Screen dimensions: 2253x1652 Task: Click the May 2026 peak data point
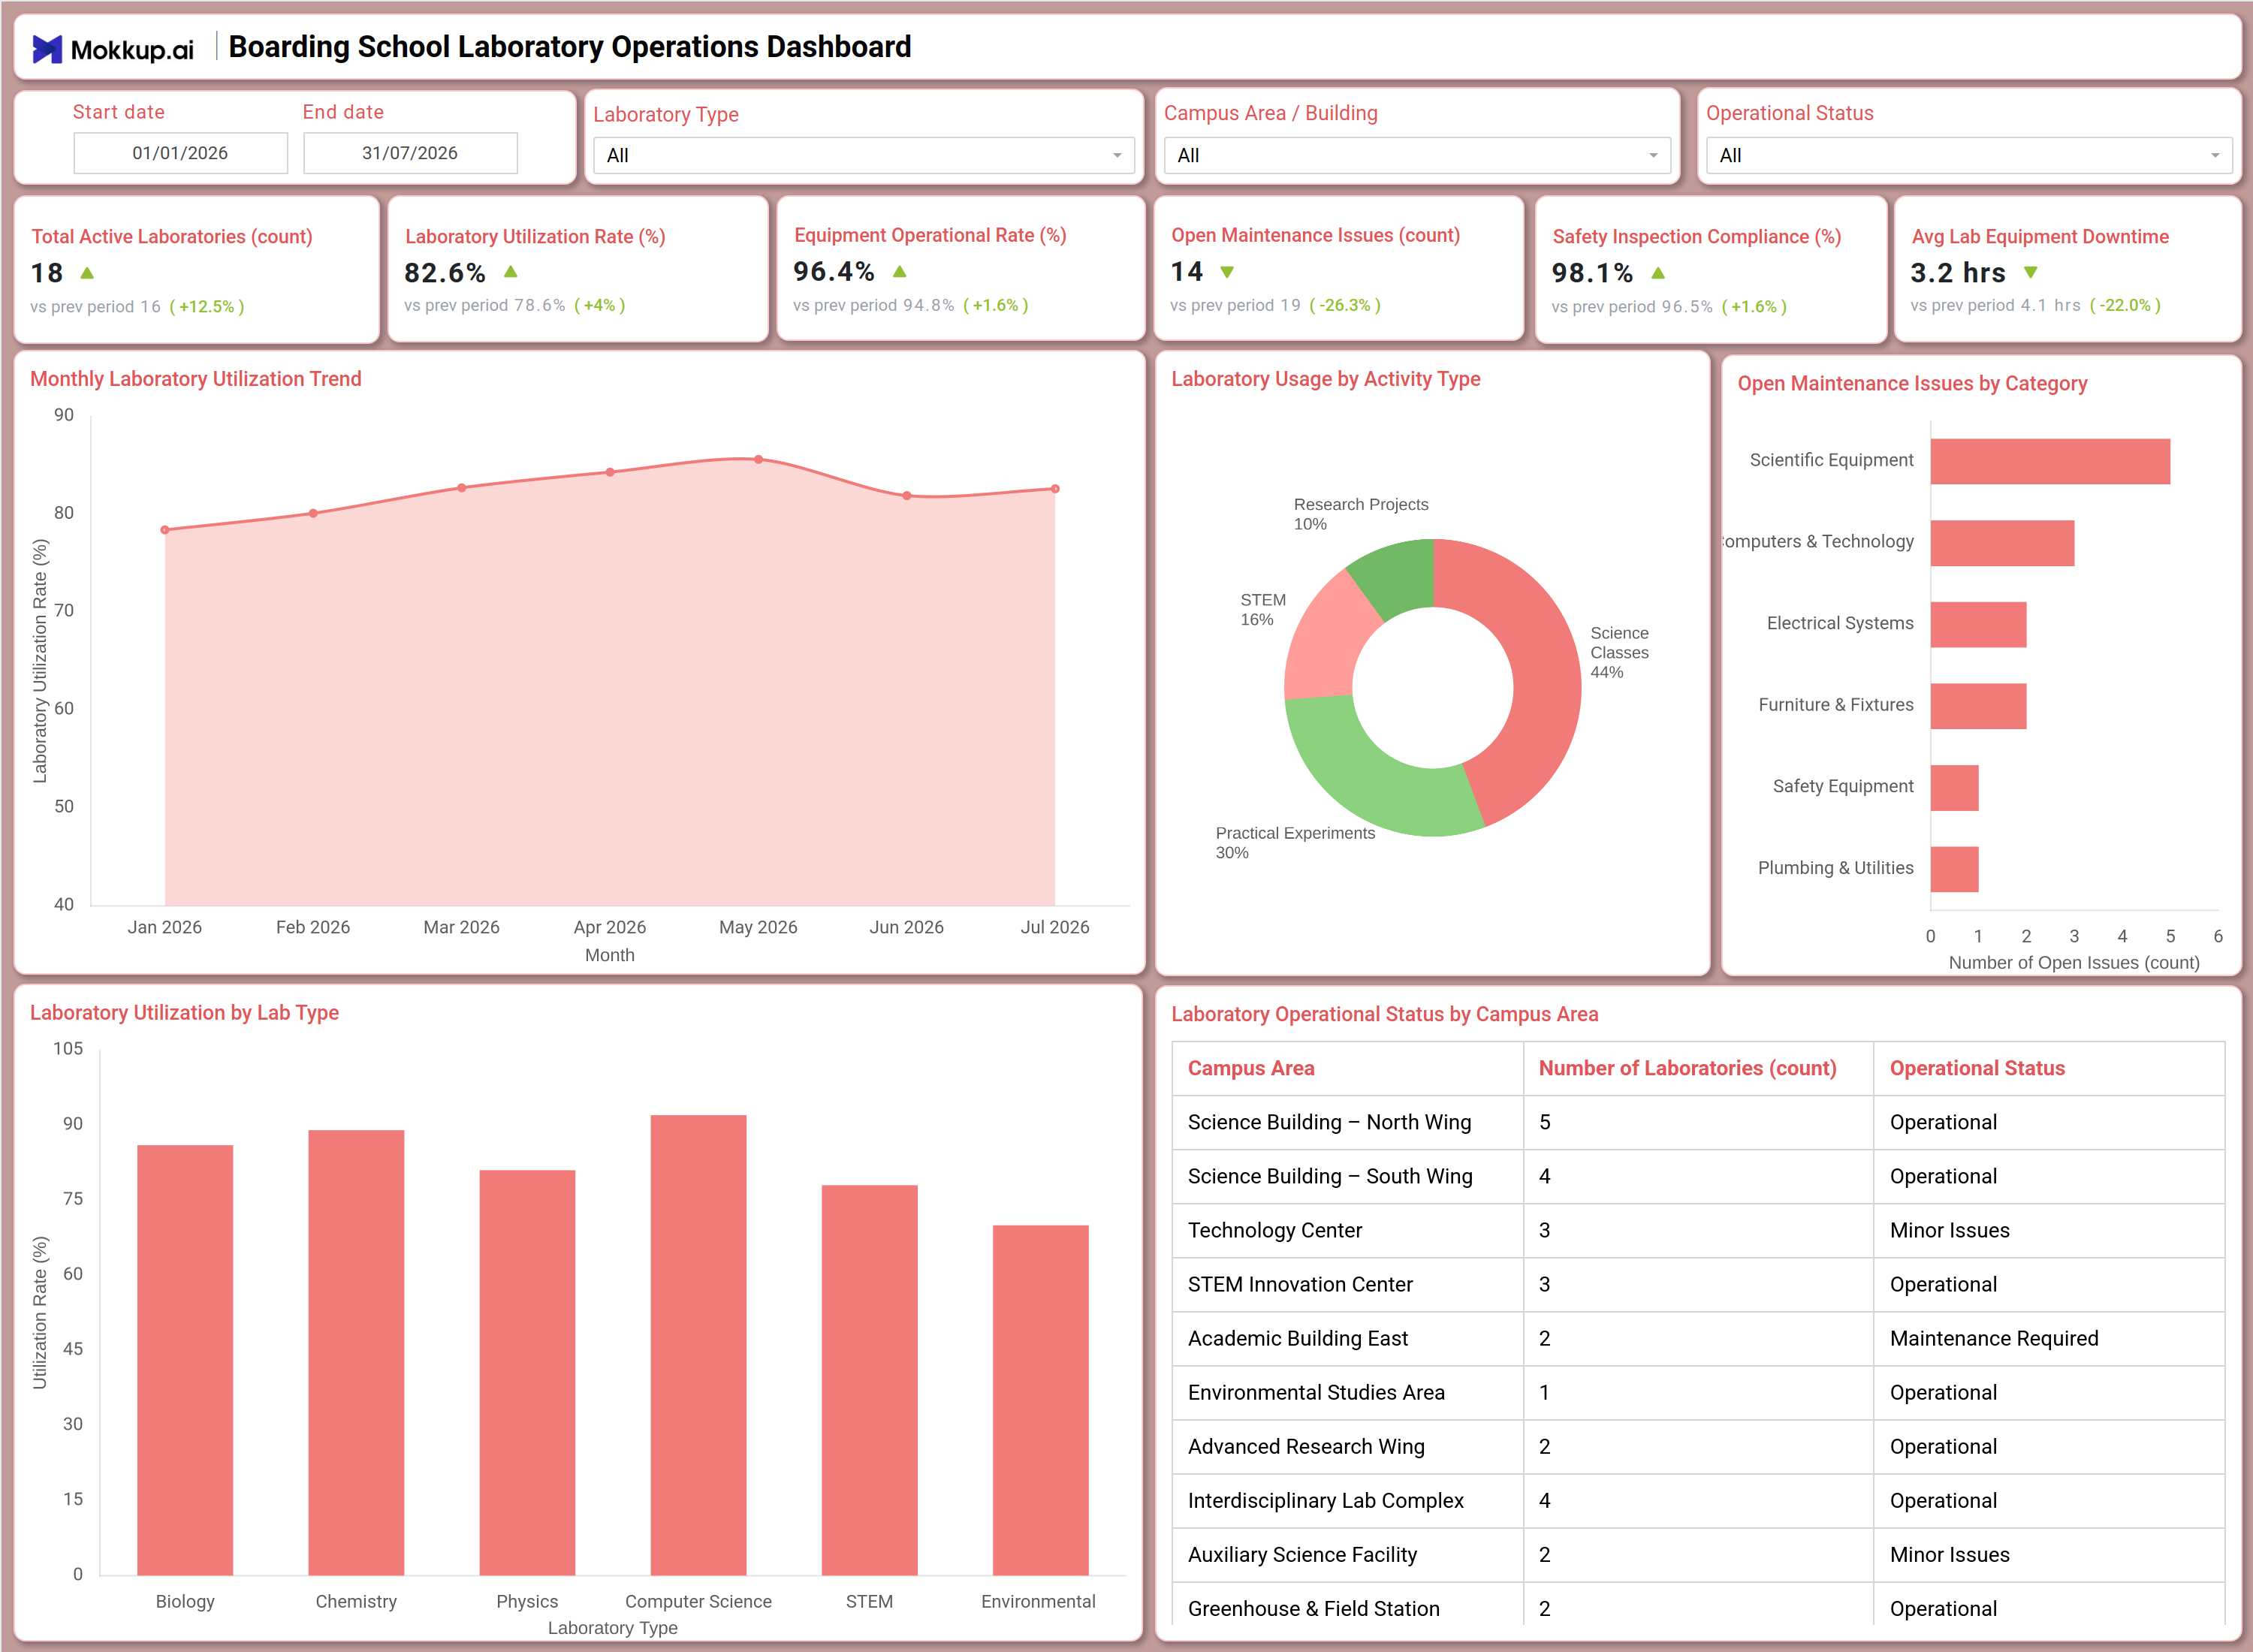758,460
